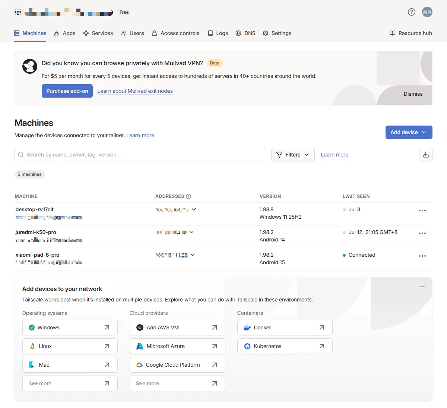This screenshot has height=408, width=447.
Task: Click the Android 15 version text
Action: tap(272, 262)
